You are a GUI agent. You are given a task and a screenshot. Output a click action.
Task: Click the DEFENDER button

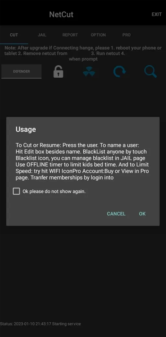(21, 71)
